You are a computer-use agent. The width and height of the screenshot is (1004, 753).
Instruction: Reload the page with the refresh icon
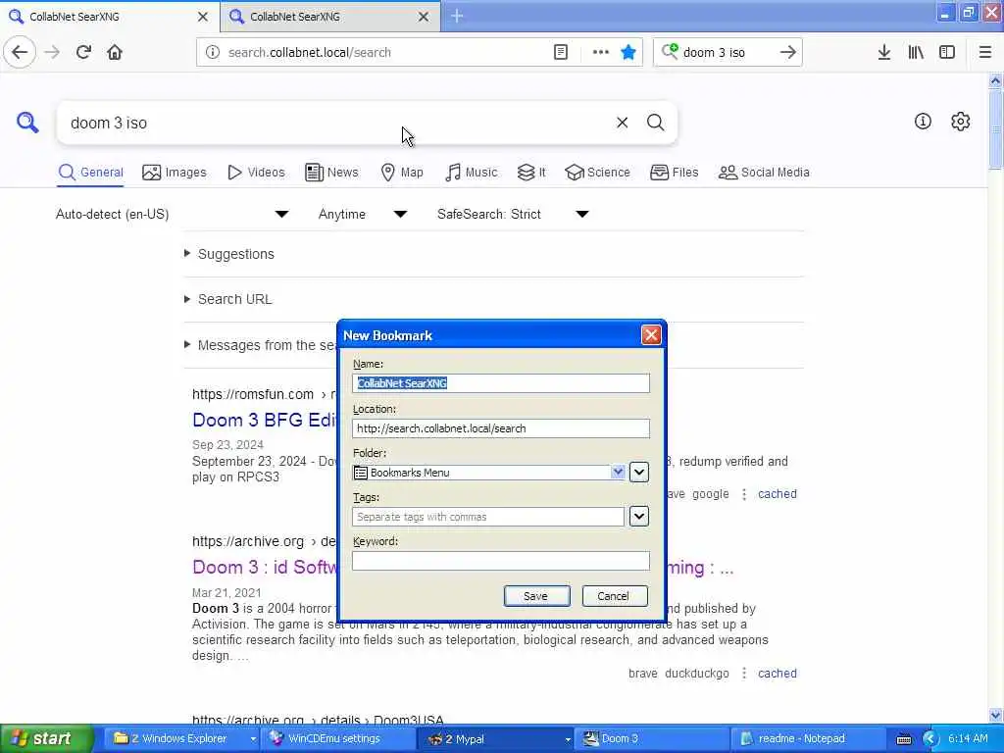click(83, 52)
